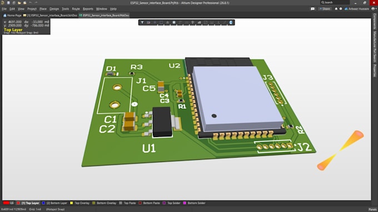Click the place dimension icon in the active bar
378x212 pixels.
coord(212,22)
